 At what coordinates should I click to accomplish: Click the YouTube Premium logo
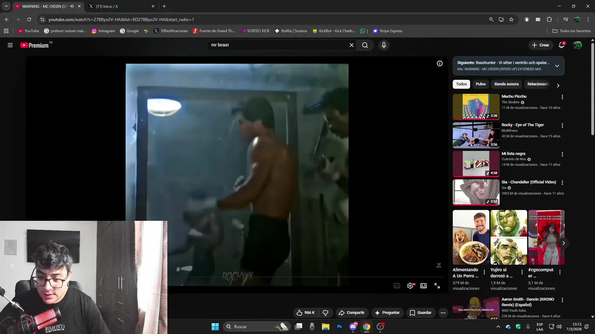34,45
